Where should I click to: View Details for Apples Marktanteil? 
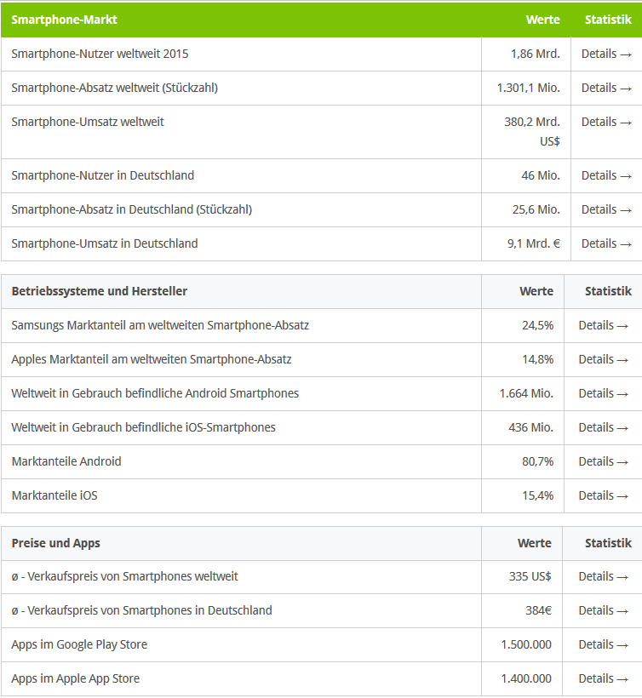604,359
